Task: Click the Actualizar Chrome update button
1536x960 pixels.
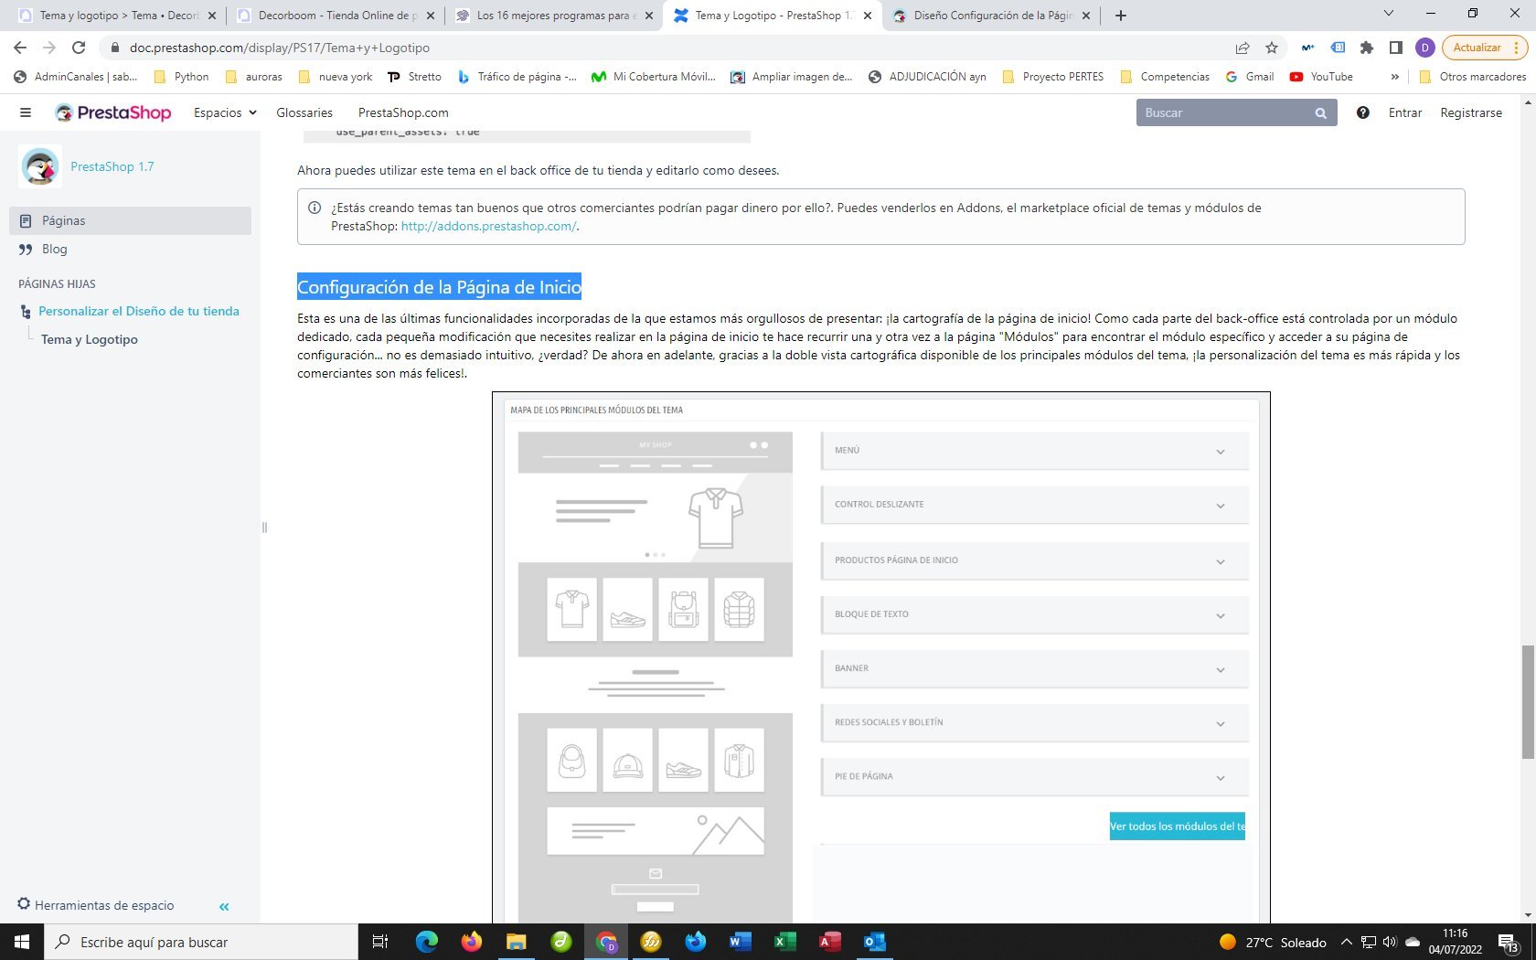Action: click(1477, 48)
